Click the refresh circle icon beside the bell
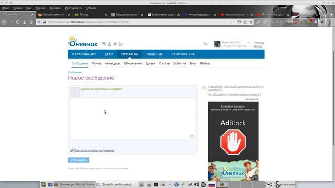 coord(120,44)
